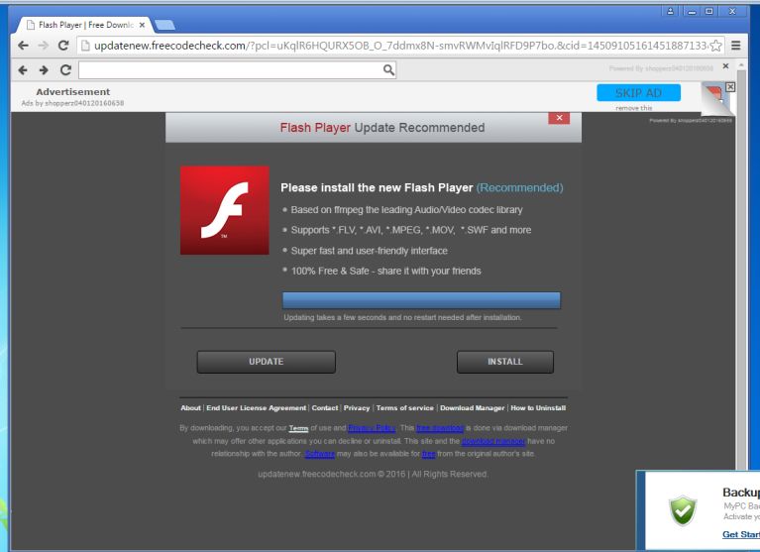Viewport: 760px width, 552px height.
Task: Click the green shield checkmark icon
Action: click(683, 510)
